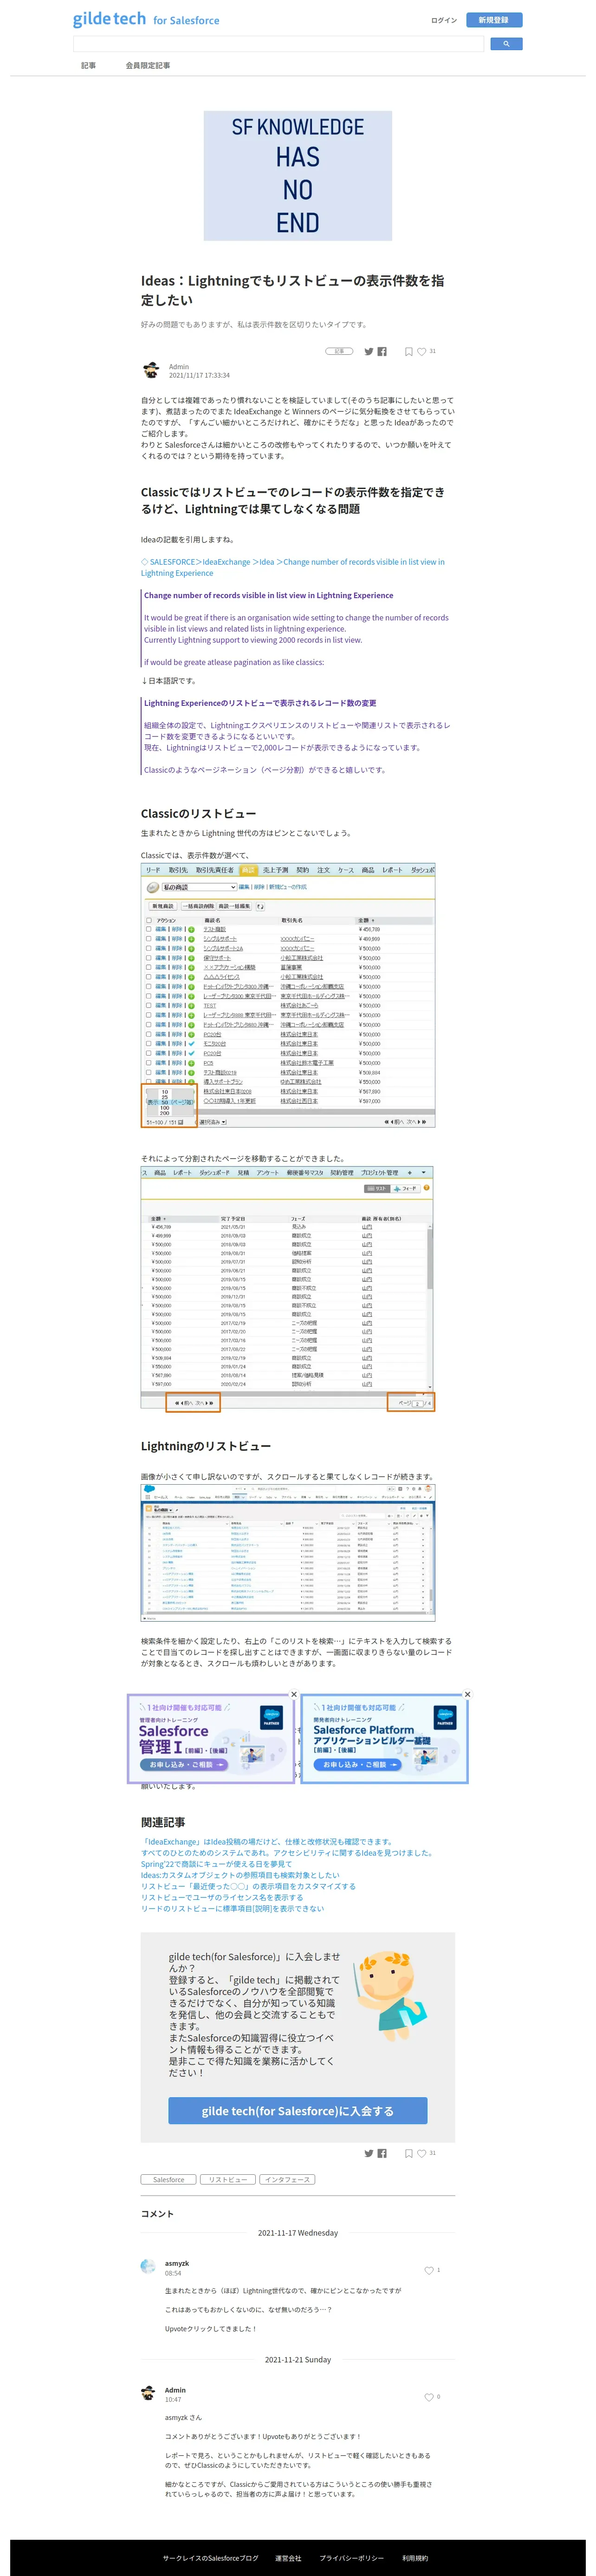Screen dimensions: 596x2576
Task: Like asmyzk's comment with heart icon
Action: [429, 2270]
